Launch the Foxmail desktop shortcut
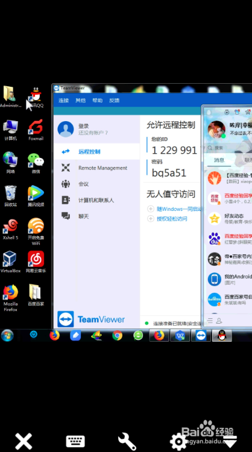The image size is (252, 452). tap(36, 130)
